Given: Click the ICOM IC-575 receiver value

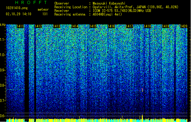Looking at the screenshot, I should [x=122, y=11].
